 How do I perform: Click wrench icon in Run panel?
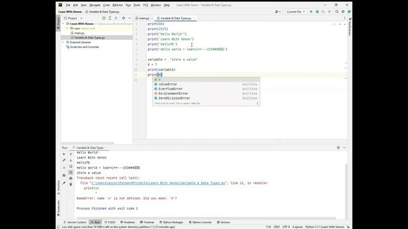click(x=64, y=160)
